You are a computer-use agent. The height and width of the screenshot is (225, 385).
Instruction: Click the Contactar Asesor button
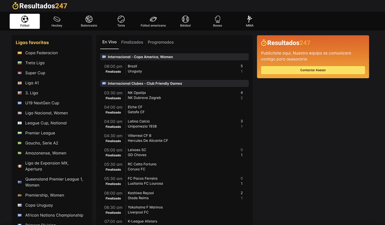pos(313,70)
